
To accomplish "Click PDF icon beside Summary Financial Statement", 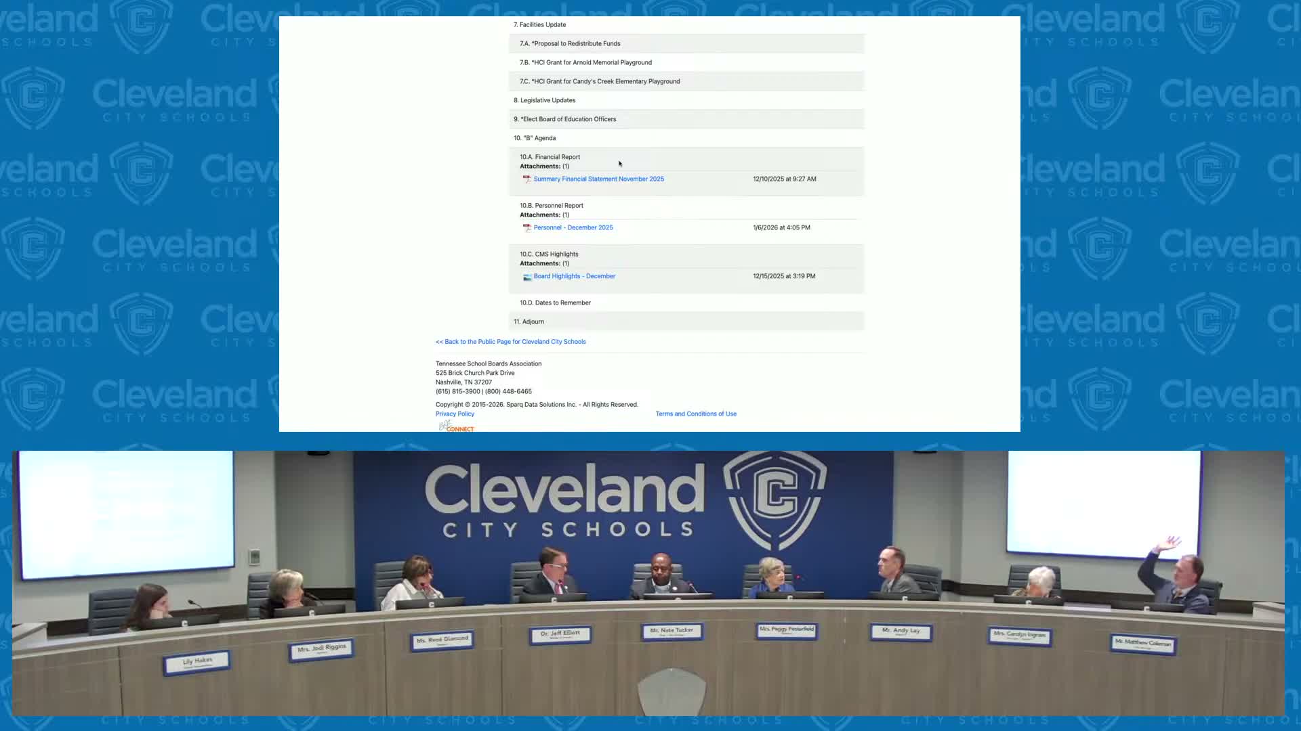I will pyautogui.click(x=526, y=179).
